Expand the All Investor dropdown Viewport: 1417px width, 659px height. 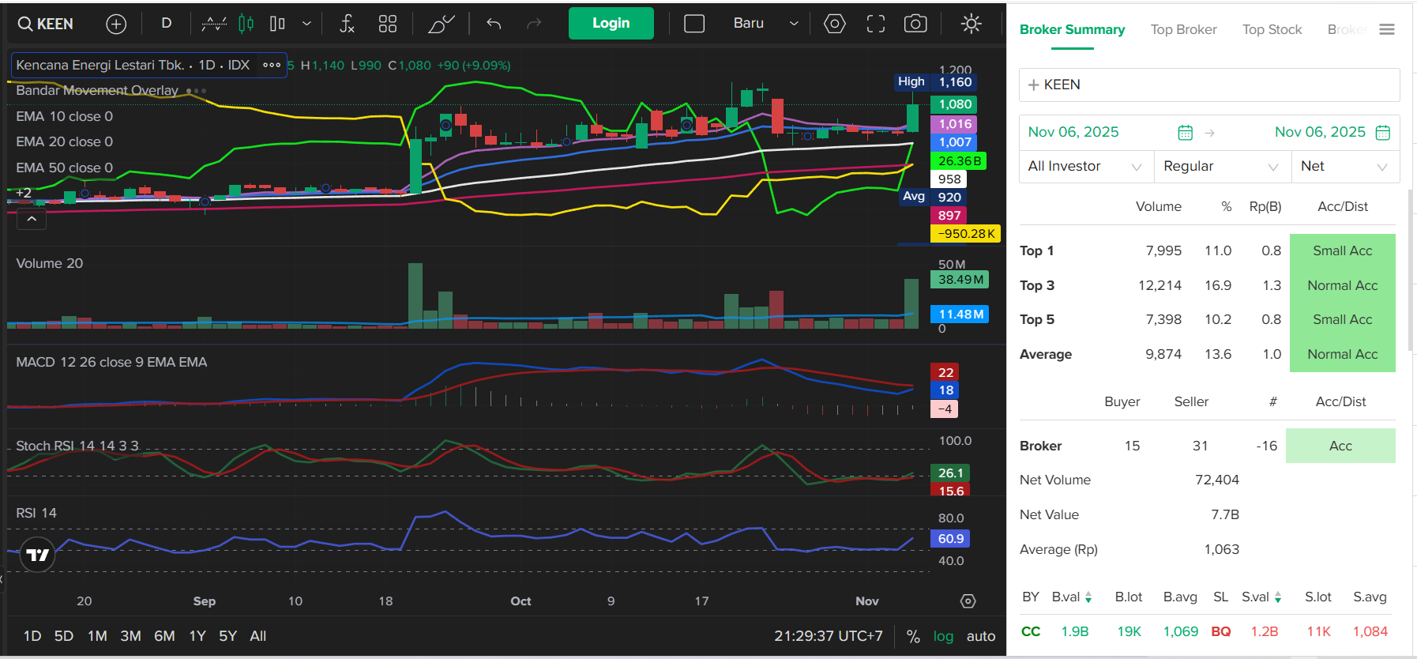(1085, 167)
